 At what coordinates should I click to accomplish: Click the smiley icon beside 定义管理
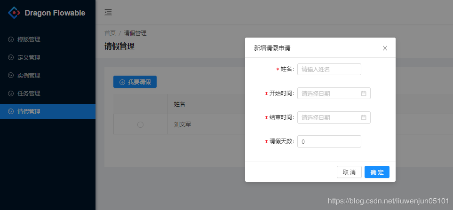[x=11, y=57]
